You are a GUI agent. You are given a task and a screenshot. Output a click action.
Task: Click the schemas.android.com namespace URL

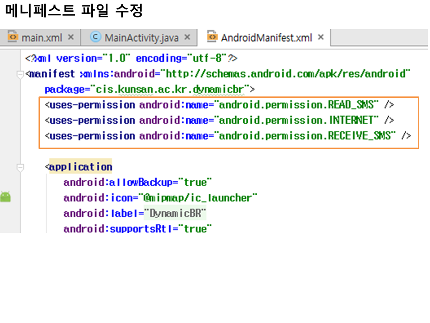click(x=288, y=74)
